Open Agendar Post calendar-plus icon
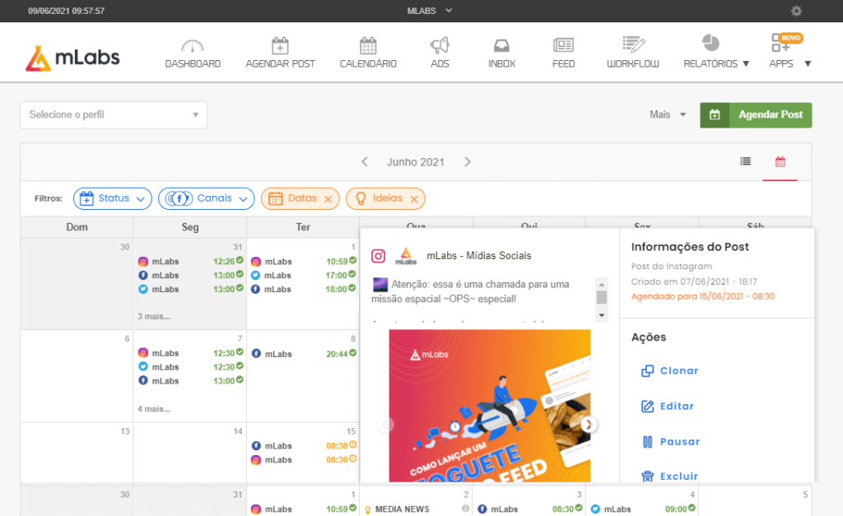This screenshot has height=516, width=843. click(x=280, y=46)
